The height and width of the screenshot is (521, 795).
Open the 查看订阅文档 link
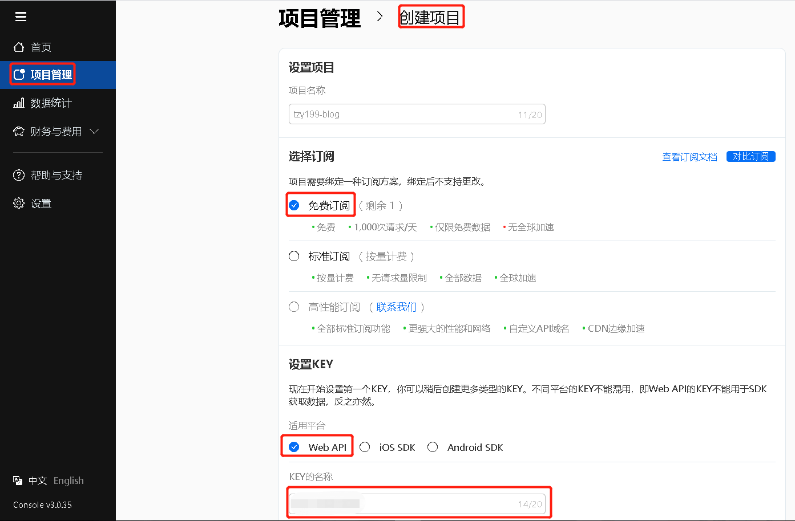[689, 157]
